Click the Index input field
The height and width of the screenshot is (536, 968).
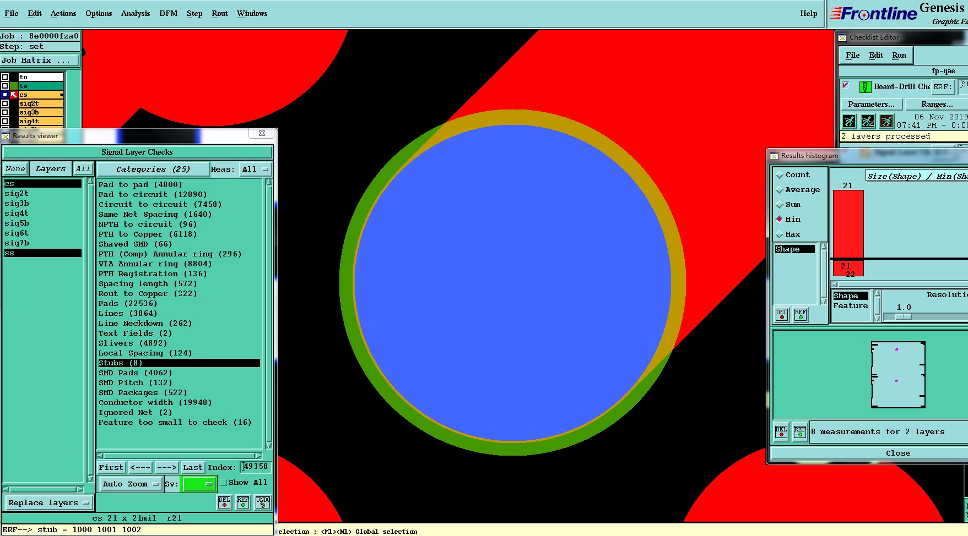(x=256, y=467)
